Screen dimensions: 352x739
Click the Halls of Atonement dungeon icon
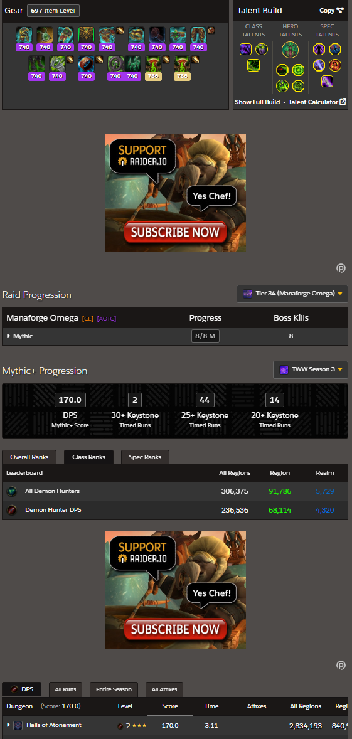click(18, 725)
